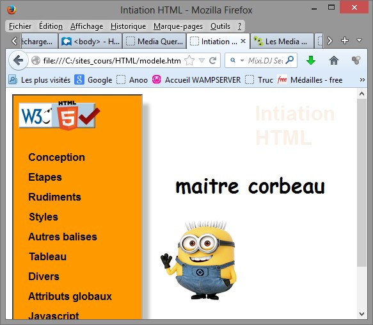
Task: Open the search engine selector dropdown
Action: 242,60
